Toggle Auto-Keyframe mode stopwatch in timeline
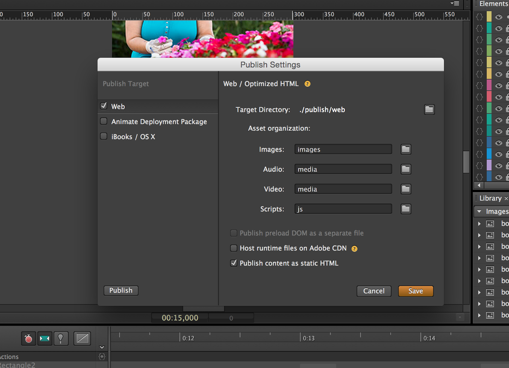The height and width of the screenshot is (368, 509). (29, 338)
